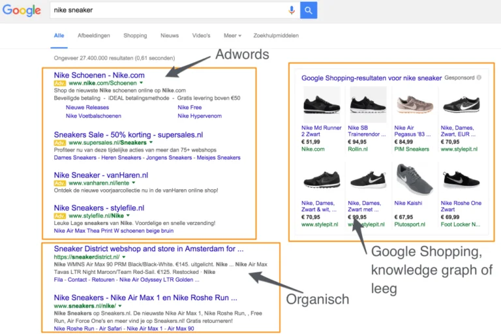Open the Jongens Sneakers sitelink
Screen dimensions: 501x336
click(169, 158)
